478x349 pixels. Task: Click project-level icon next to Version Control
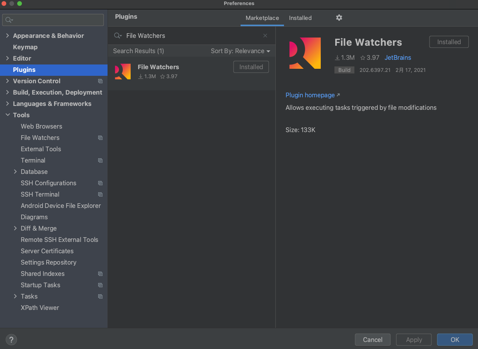click(x=101, y=81)
